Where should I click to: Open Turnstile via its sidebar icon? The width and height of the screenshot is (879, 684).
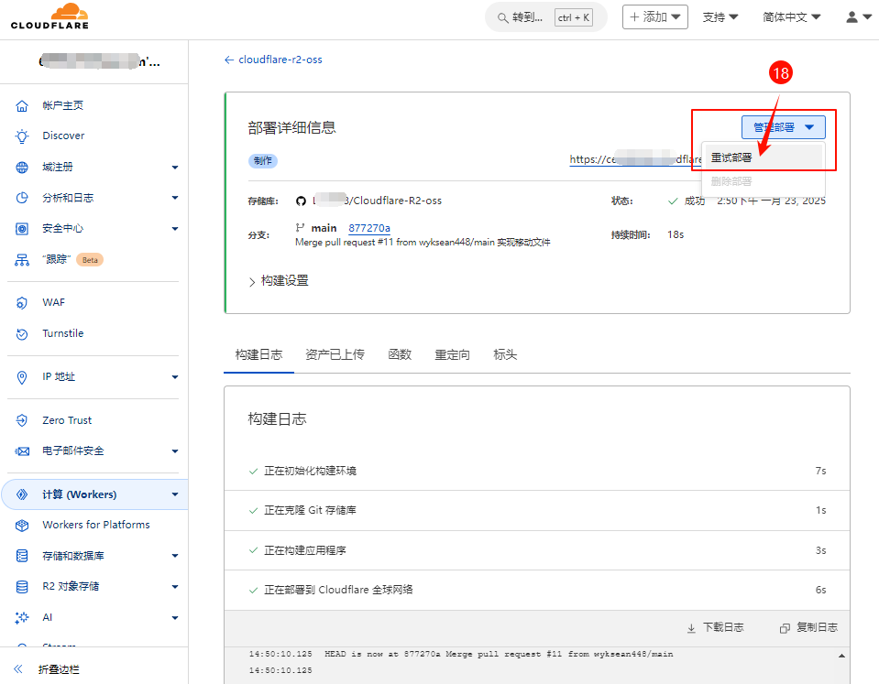(x=23, y=334)
